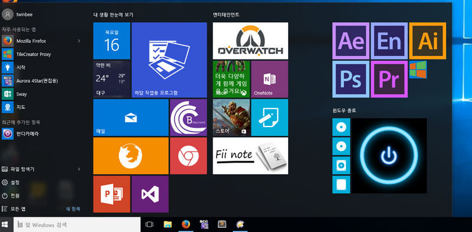Click the 내 생활 한눈에 보기 group title

pyautogui.click(x=113, y=15)
